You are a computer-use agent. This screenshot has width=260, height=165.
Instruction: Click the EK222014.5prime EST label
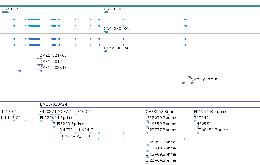click(57, 118)
